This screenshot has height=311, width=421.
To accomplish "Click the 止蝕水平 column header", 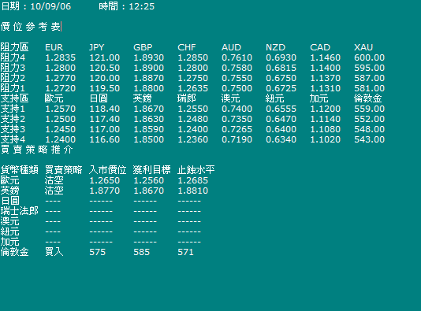I will tap(196, 170).
